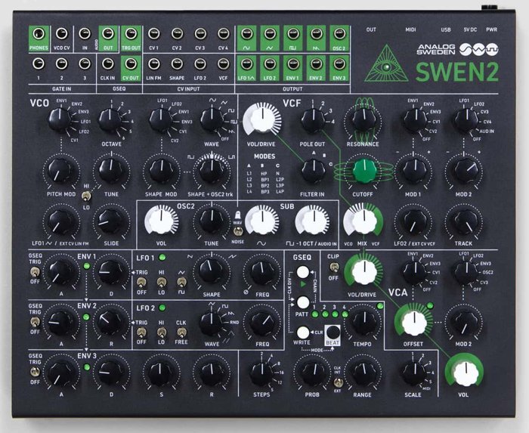Click the CV 1 input jack
This screenshot has height=433, width=529.
(x=154, y=34)
